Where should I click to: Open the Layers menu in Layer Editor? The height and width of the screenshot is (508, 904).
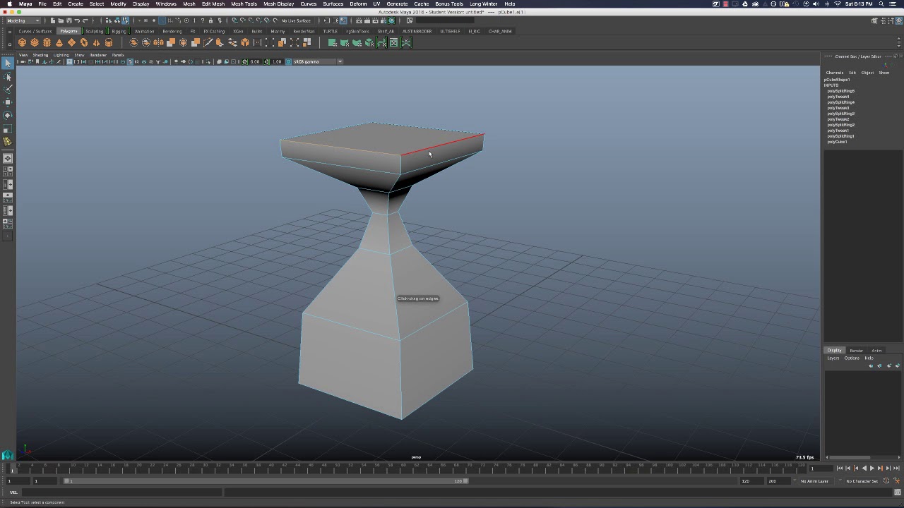833,358
